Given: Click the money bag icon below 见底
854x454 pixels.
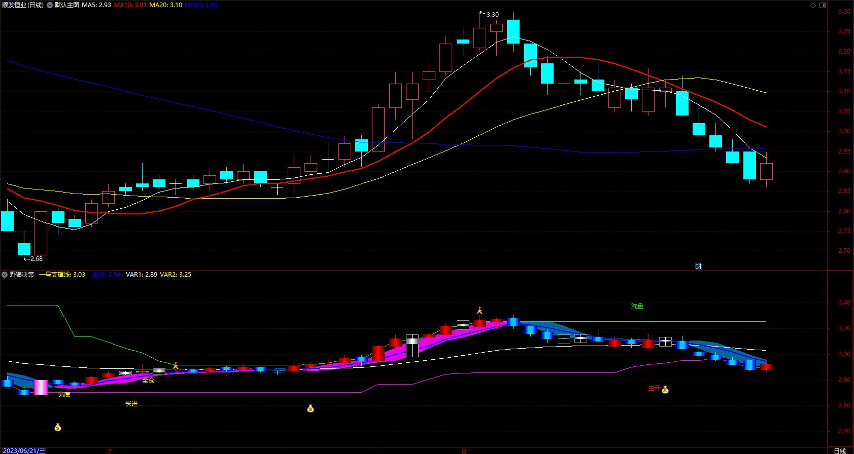Looking at the screenshot, I should (x=58, y=428).
